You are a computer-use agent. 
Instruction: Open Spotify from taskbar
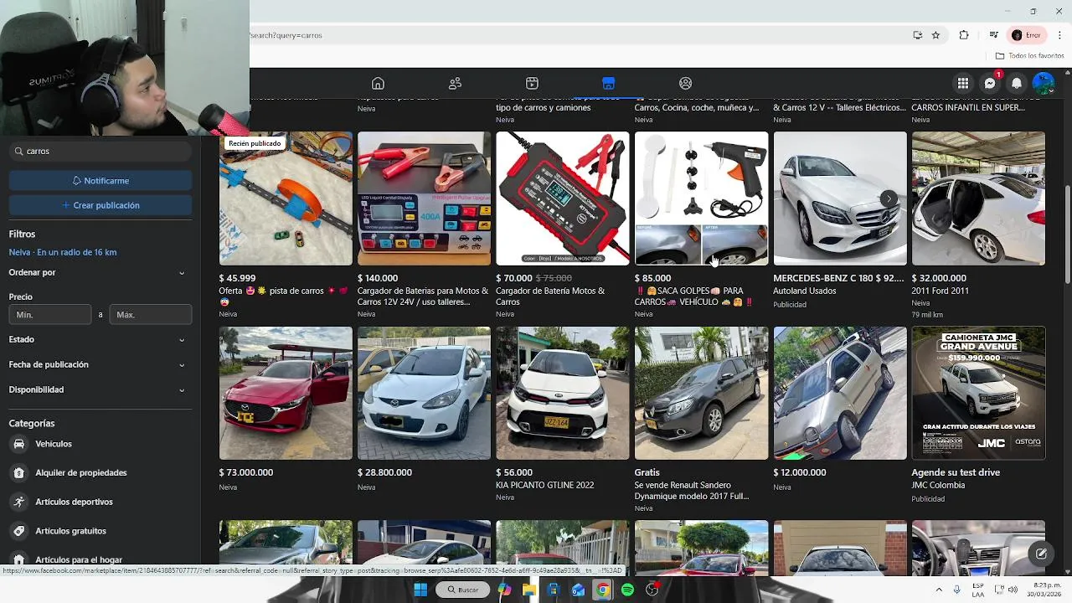[x=627, y=590]
